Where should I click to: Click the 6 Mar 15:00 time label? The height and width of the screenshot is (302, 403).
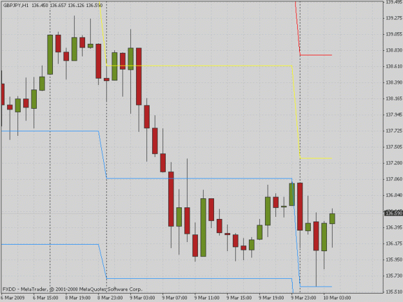[46, 297]
